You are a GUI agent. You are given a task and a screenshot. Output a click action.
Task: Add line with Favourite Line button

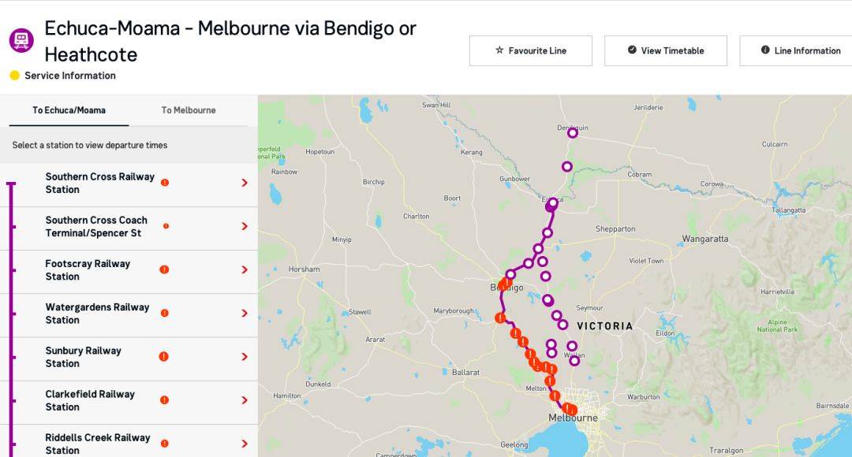[531, 51]
